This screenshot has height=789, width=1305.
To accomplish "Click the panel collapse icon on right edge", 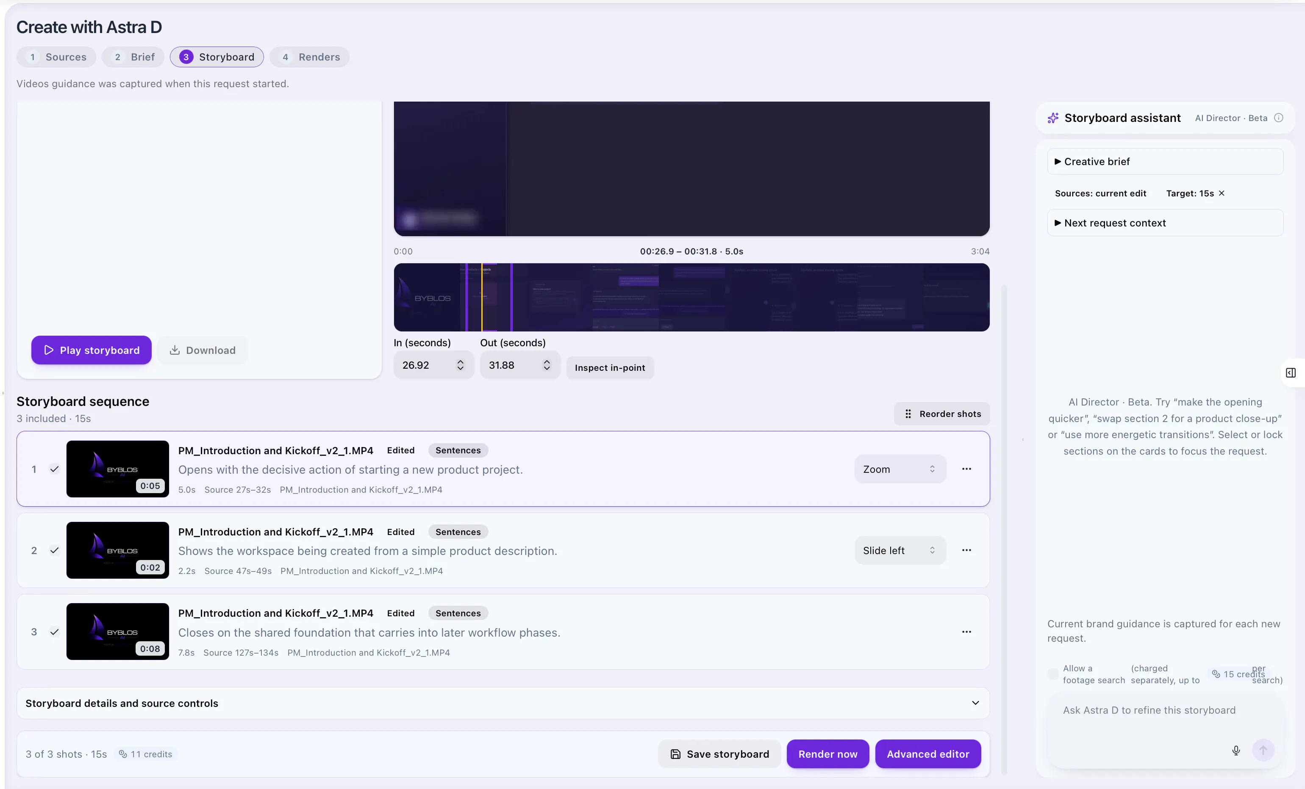I will [x=1291, y=373].
